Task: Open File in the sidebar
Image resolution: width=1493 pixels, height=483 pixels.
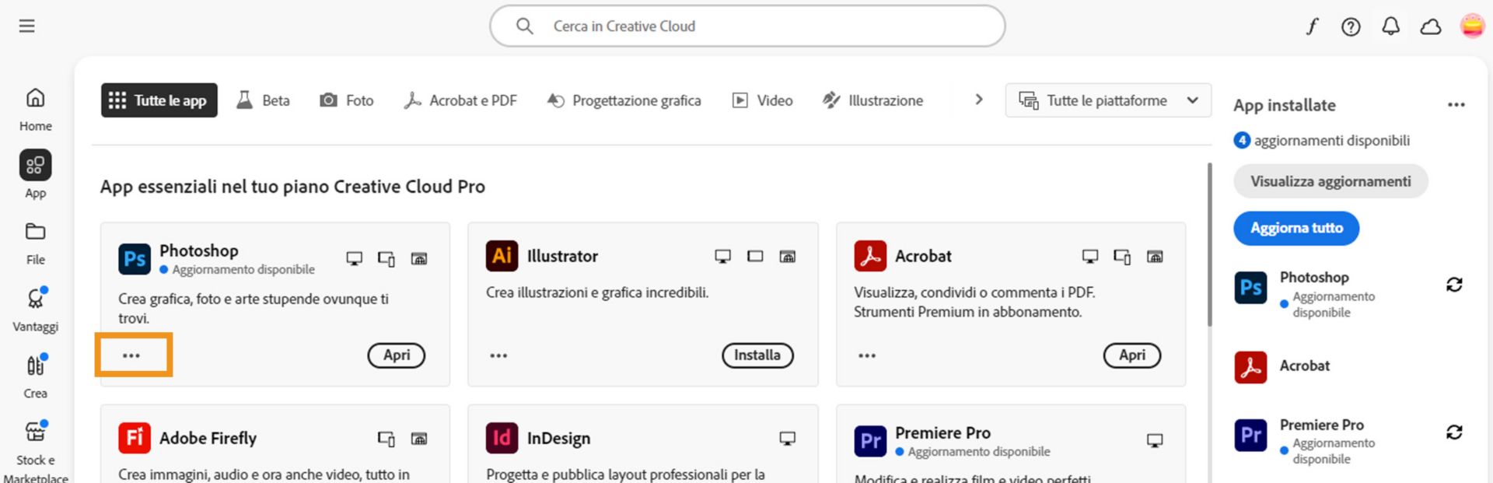Action: 36,243
